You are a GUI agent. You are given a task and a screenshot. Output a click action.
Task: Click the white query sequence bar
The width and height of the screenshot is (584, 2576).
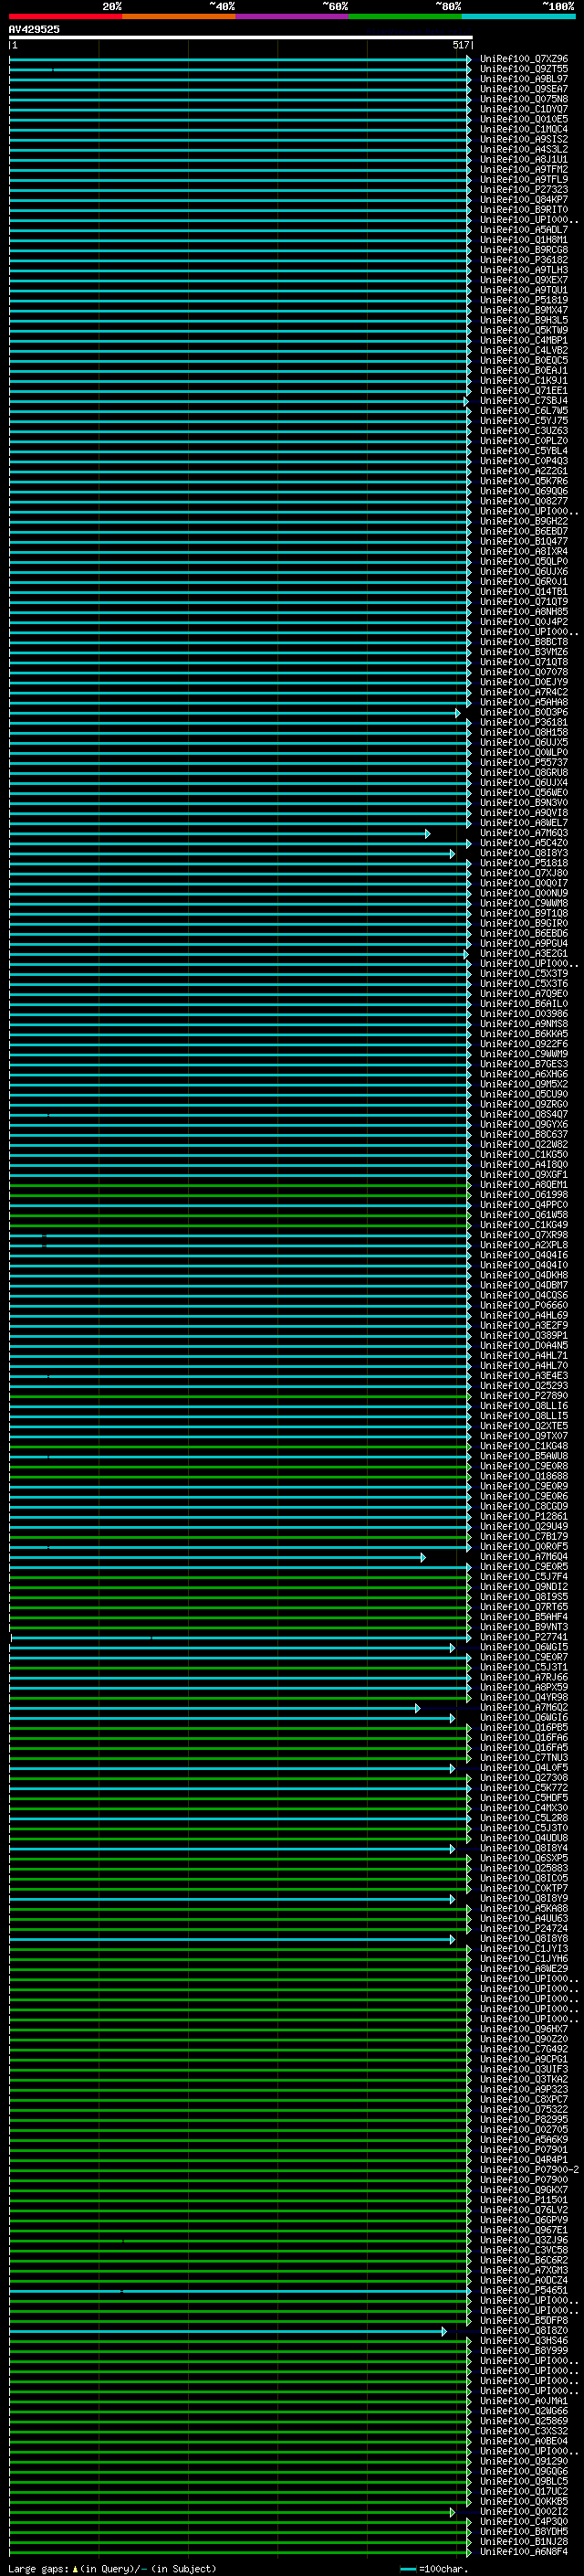(240, 38)
